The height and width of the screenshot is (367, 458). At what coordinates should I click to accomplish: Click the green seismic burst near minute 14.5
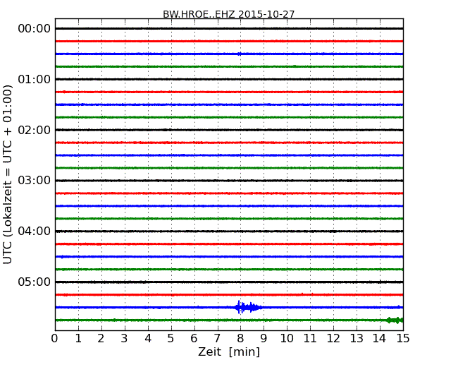coord(395,320)
